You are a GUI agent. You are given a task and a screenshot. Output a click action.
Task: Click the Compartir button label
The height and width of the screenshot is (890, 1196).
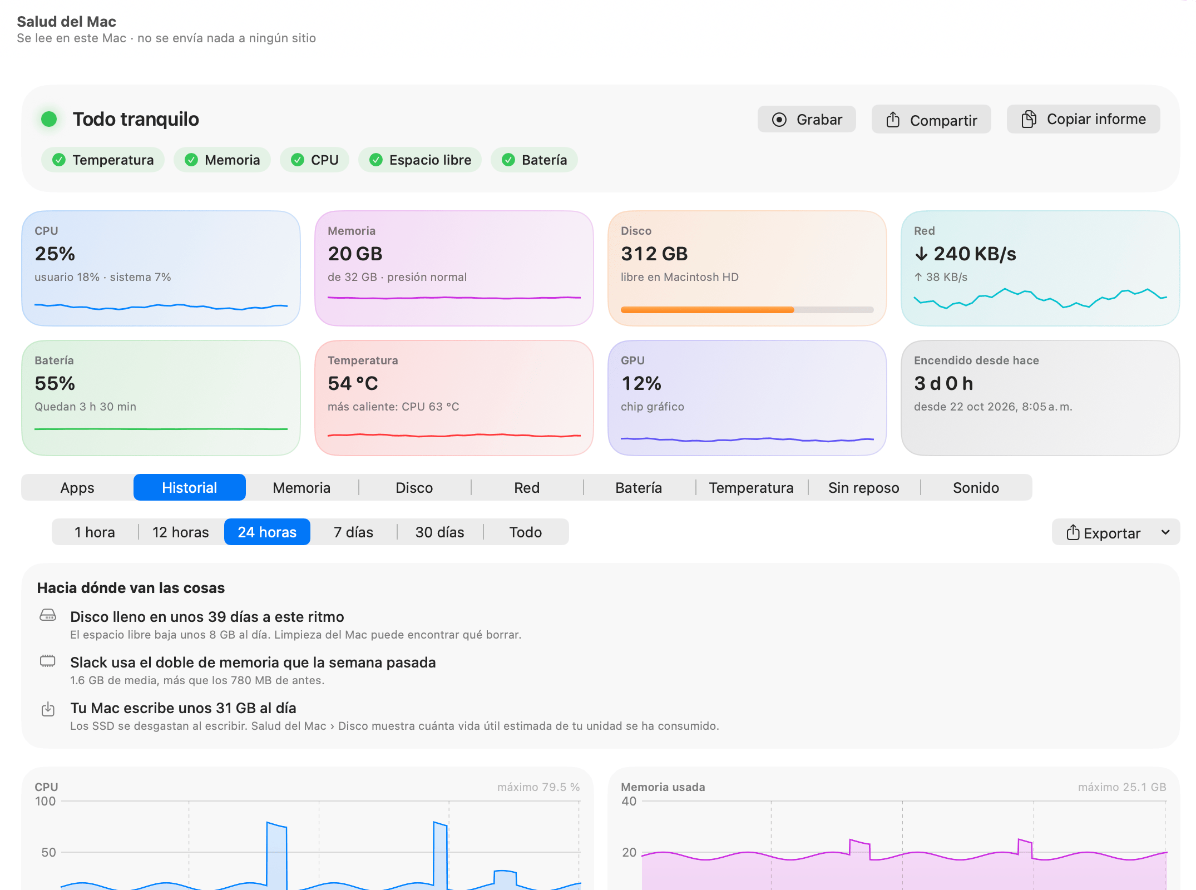[943, 121]
